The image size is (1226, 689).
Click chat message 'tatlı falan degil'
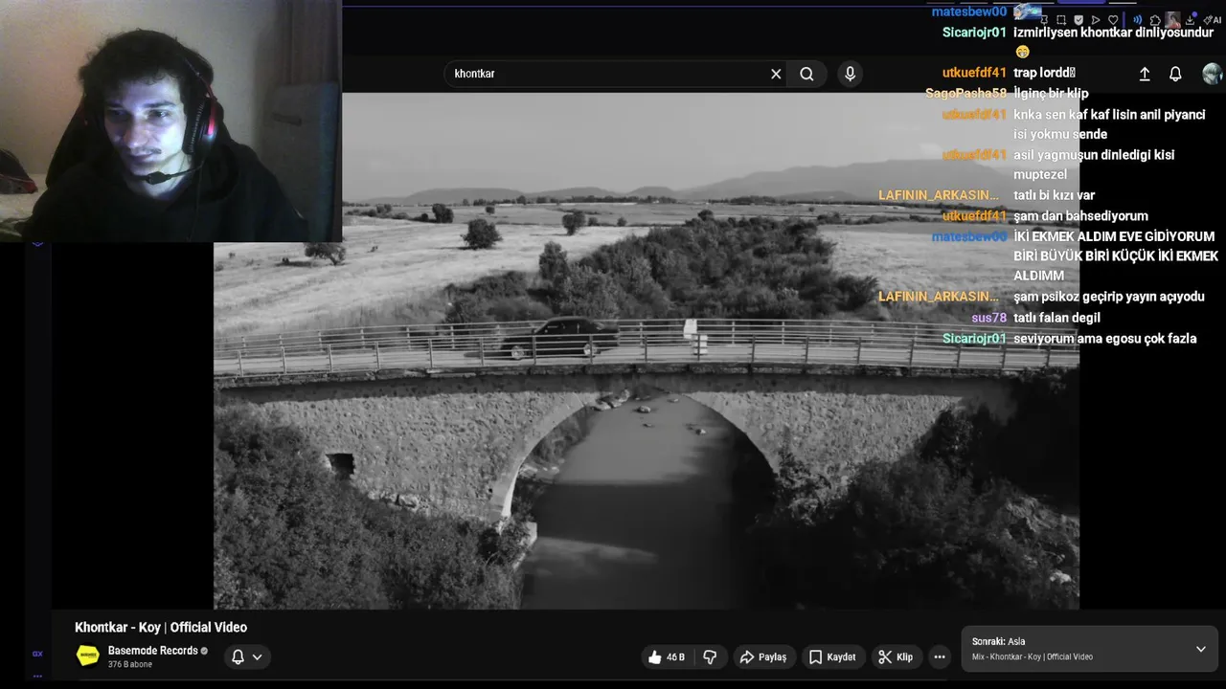point(1056,318)
